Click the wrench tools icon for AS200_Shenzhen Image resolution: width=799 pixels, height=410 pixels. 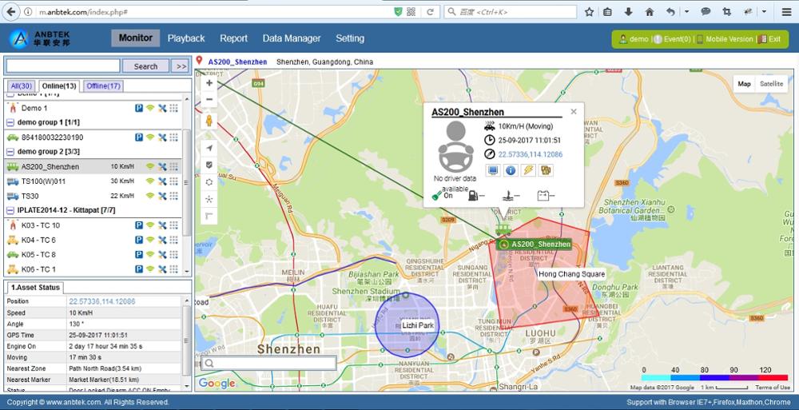[162, 166]
